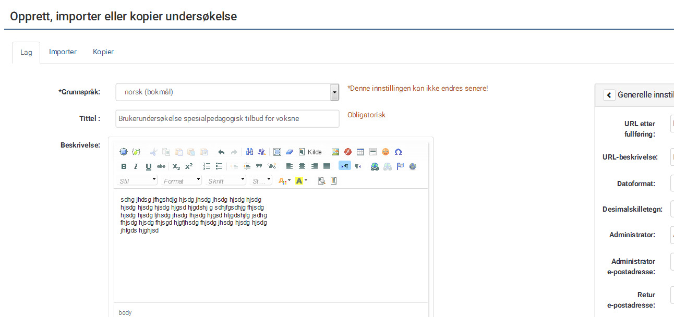
Task: Insert Flash object via red icon
Action: (x=347, y=152)
